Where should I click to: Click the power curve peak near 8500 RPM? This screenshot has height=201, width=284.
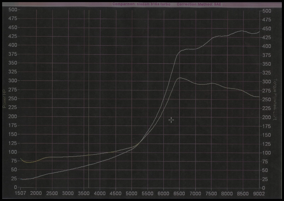point(242,31)
